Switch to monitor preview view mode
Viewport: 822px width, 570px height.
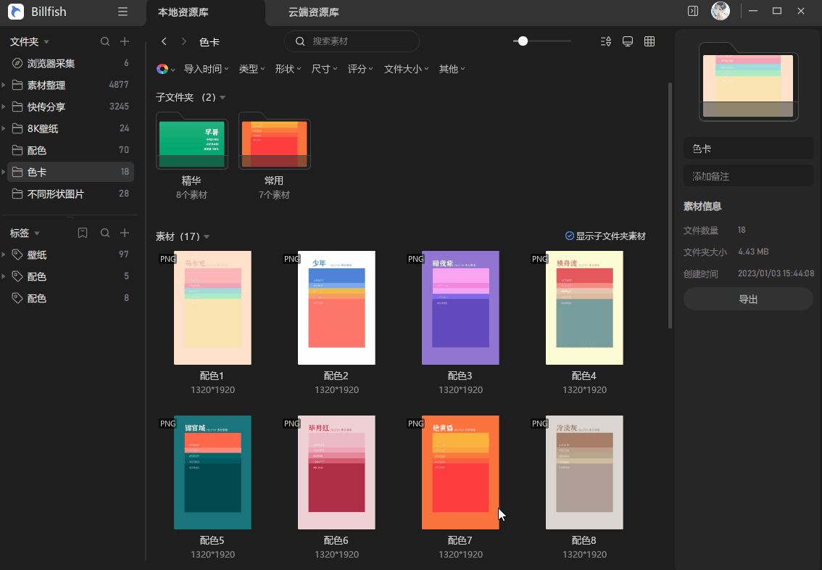pos(627,41)
